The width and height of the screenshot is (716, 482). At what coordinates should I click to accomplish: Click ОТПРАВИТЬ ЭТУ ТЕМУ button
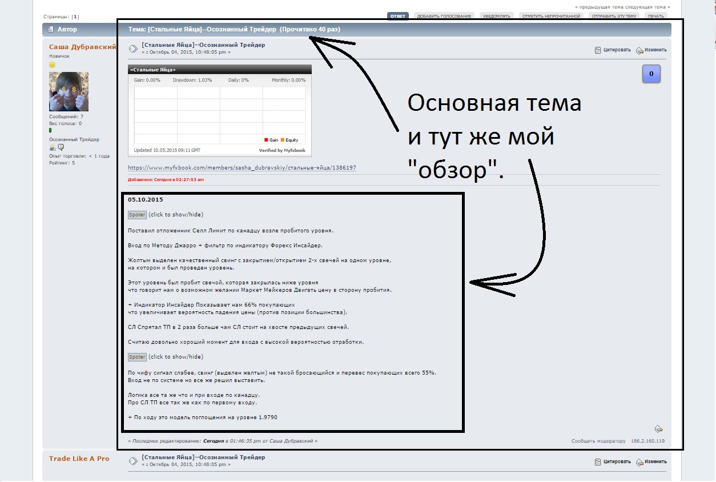point(614,16)
